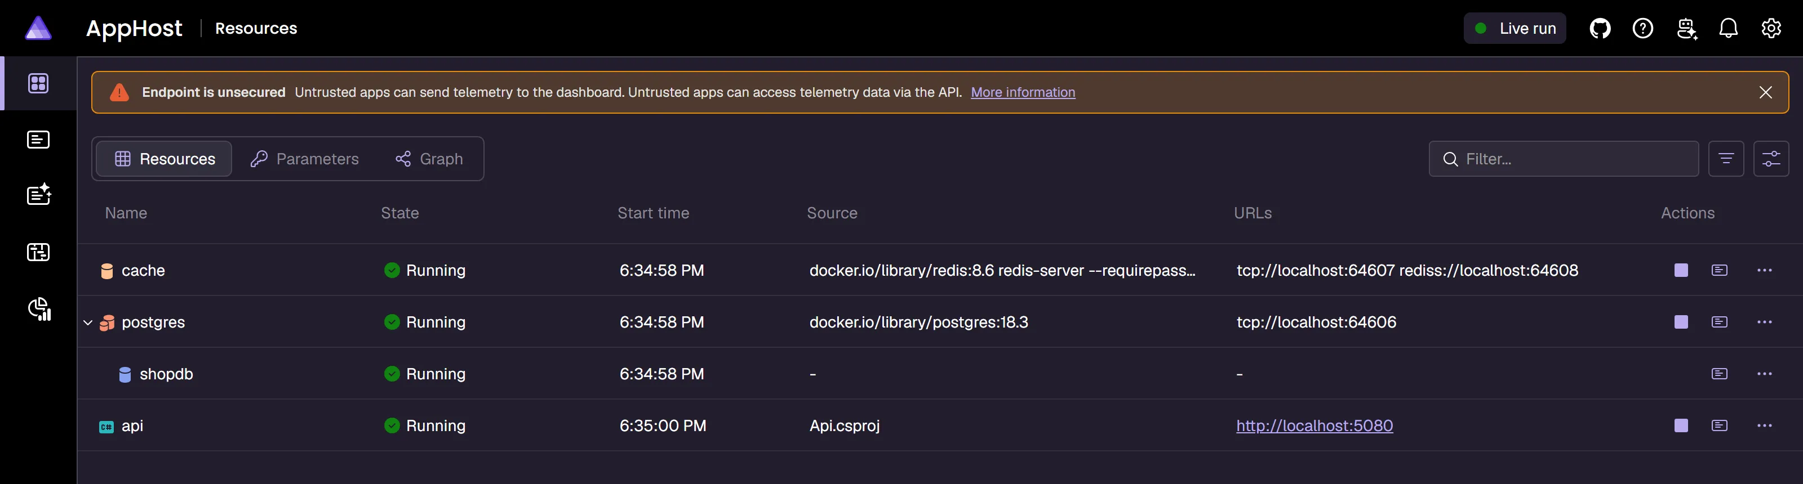
Task: View console logs for cache
Action: (1720, 270)
